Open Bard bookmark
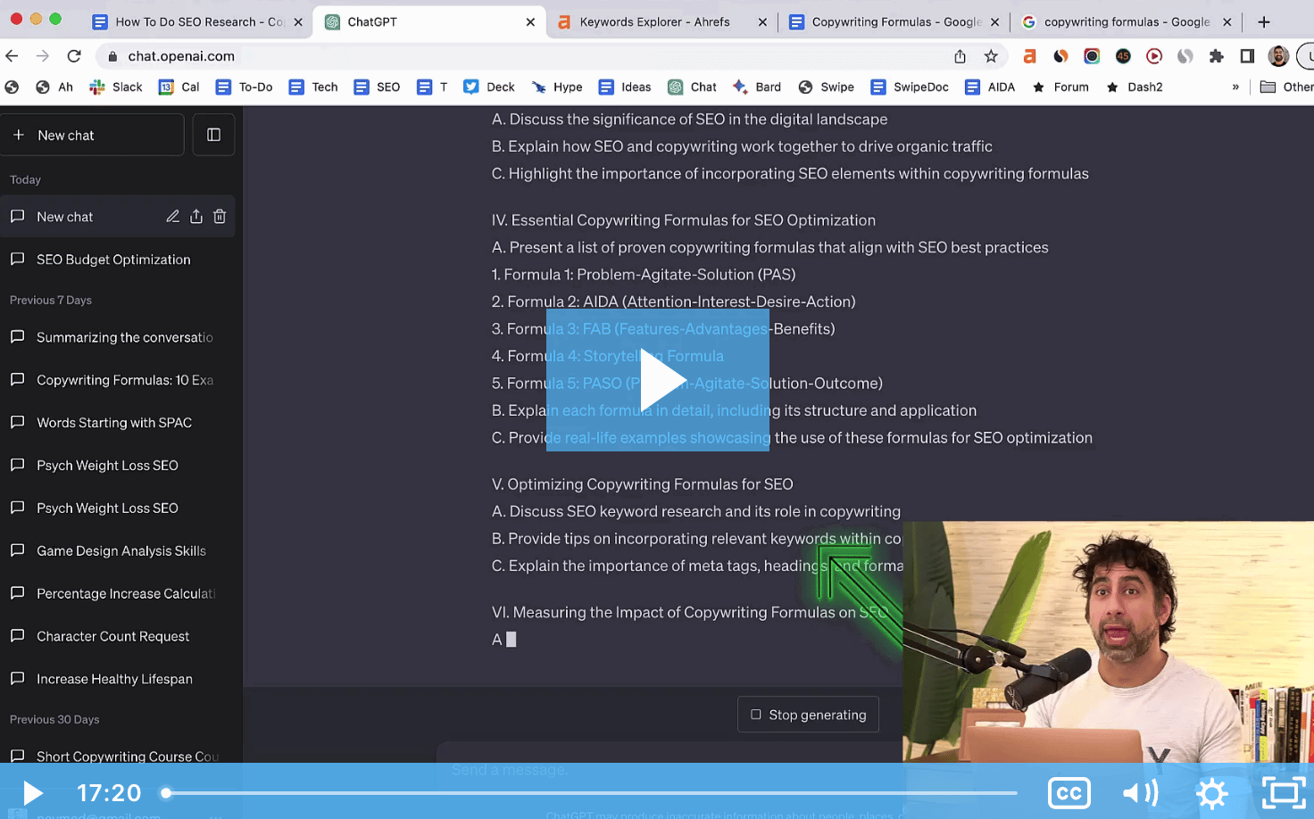The width and height of the screenshot is (1314, 819). pos(757,87)
